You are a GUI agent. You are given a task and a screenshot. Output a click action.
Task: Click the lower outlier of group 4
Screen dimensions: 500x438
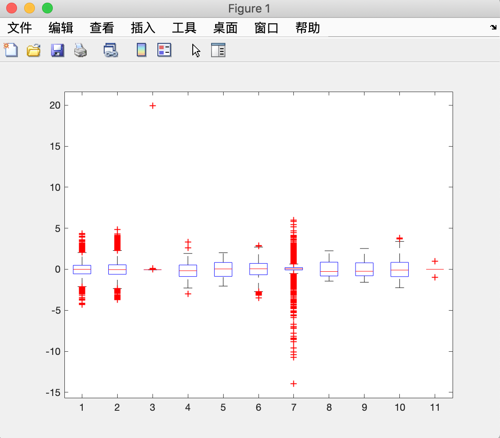[188, 294]
